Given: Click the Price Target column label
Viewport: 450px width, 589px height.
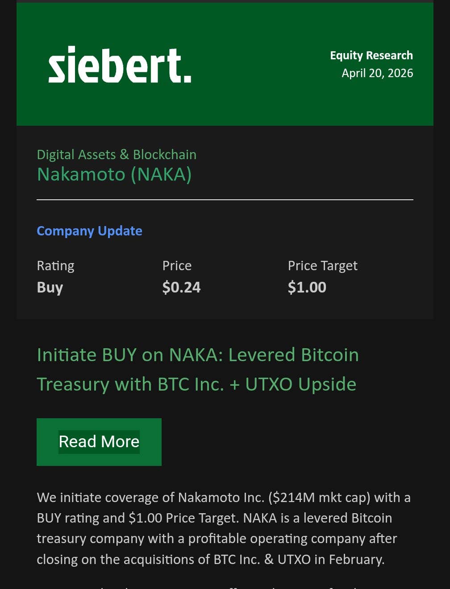Looking at the screenshot, I should [x=322, y=266].
